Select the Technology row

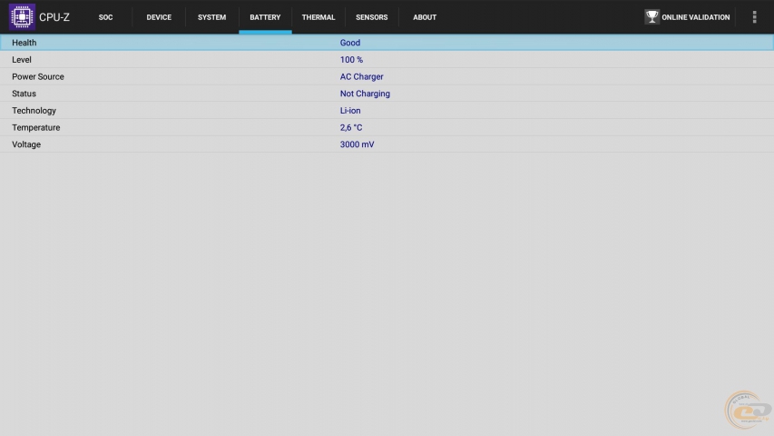[387, 111]
